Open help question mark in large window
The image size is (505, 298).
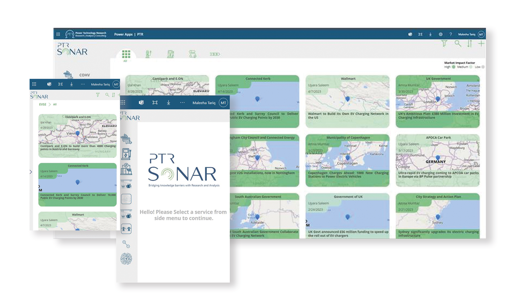[451, 34]
